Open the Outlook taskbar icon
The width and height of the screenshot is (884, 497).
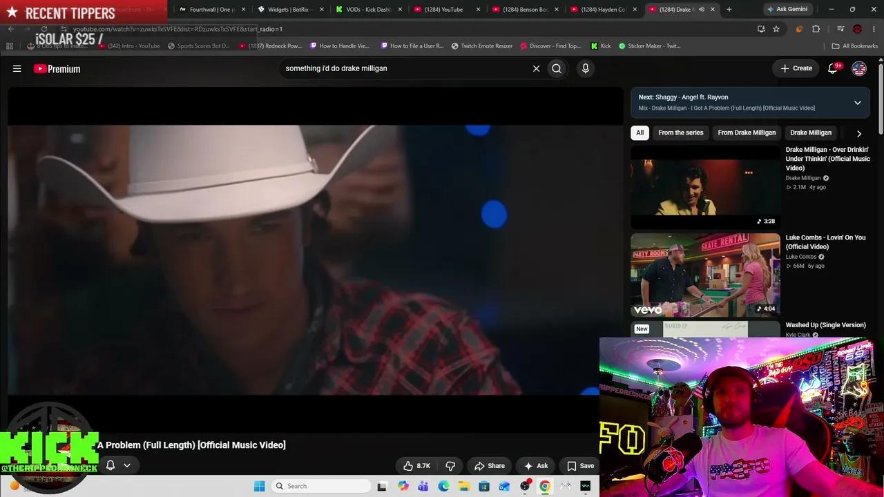(x=505, y=486)
